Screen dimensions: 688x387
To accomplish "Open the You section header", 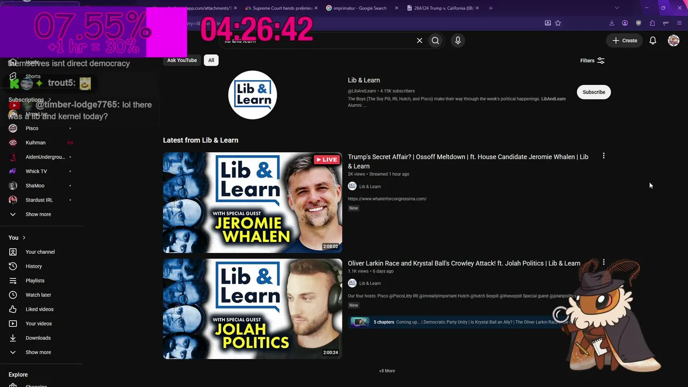I will 17,238.
